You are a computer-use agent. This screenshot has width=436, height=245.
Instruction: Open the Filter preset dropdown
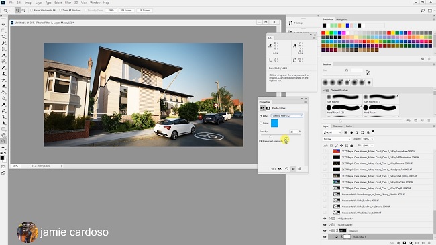click(286, 116)
